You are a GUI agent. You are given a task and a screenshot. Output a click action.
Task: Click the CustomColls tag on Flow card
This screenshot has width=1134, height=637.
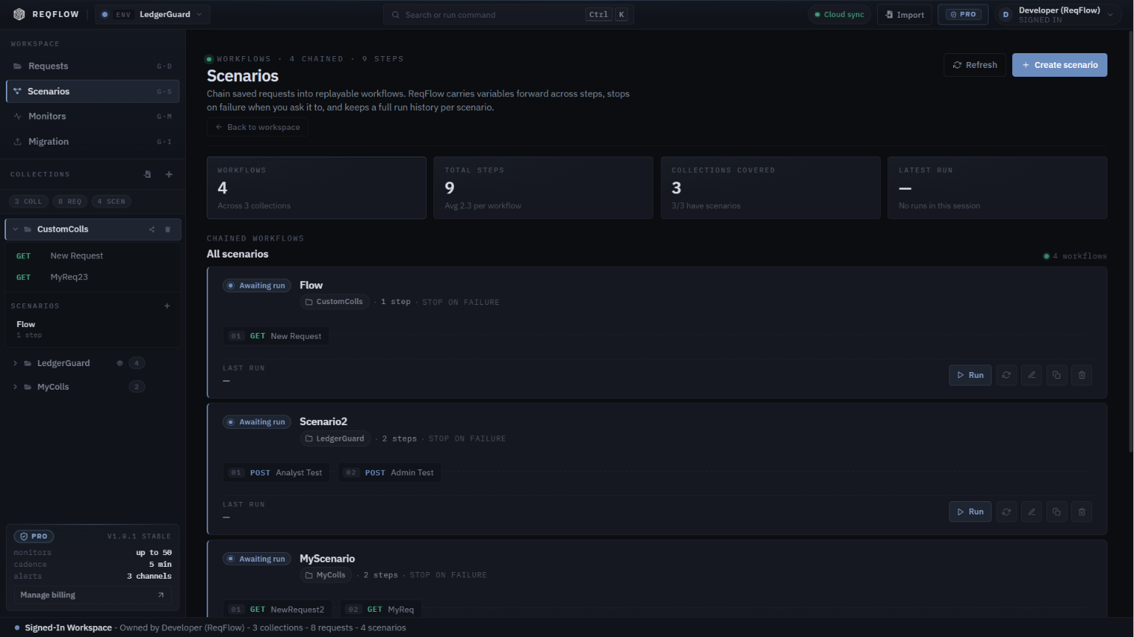(x=334, y=302)
